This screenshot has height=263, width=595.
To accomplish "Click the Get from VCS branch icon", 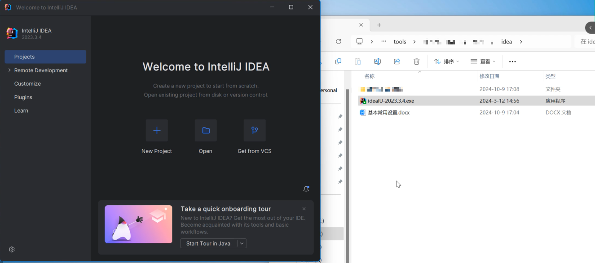I will pyautogui.click(x=255, y=131).
